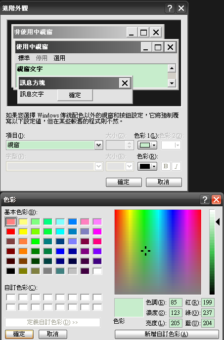Click 標準 menu in preview window
This screenshot has height=340, width=224.
[24, 58]
